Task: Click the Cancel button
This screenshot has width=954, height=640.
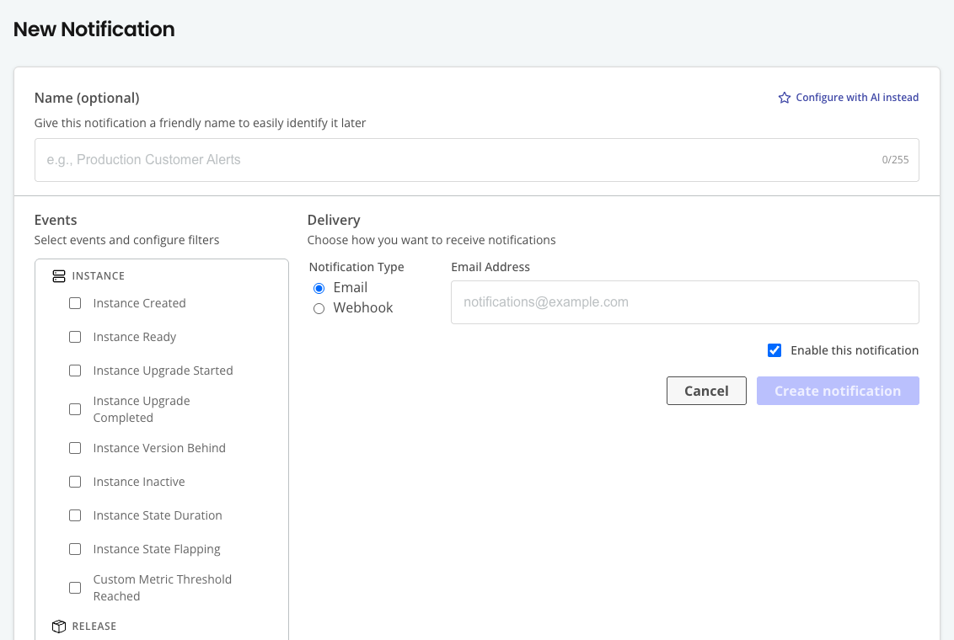Action: tap(706, 391)
